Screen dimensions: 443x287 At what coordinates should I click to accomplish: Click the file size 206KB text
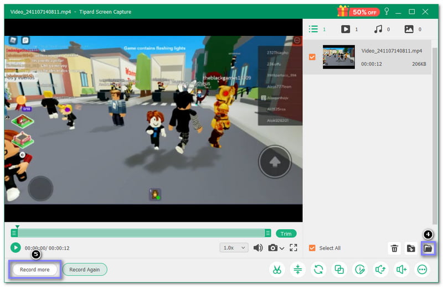[x=419, y=64]
